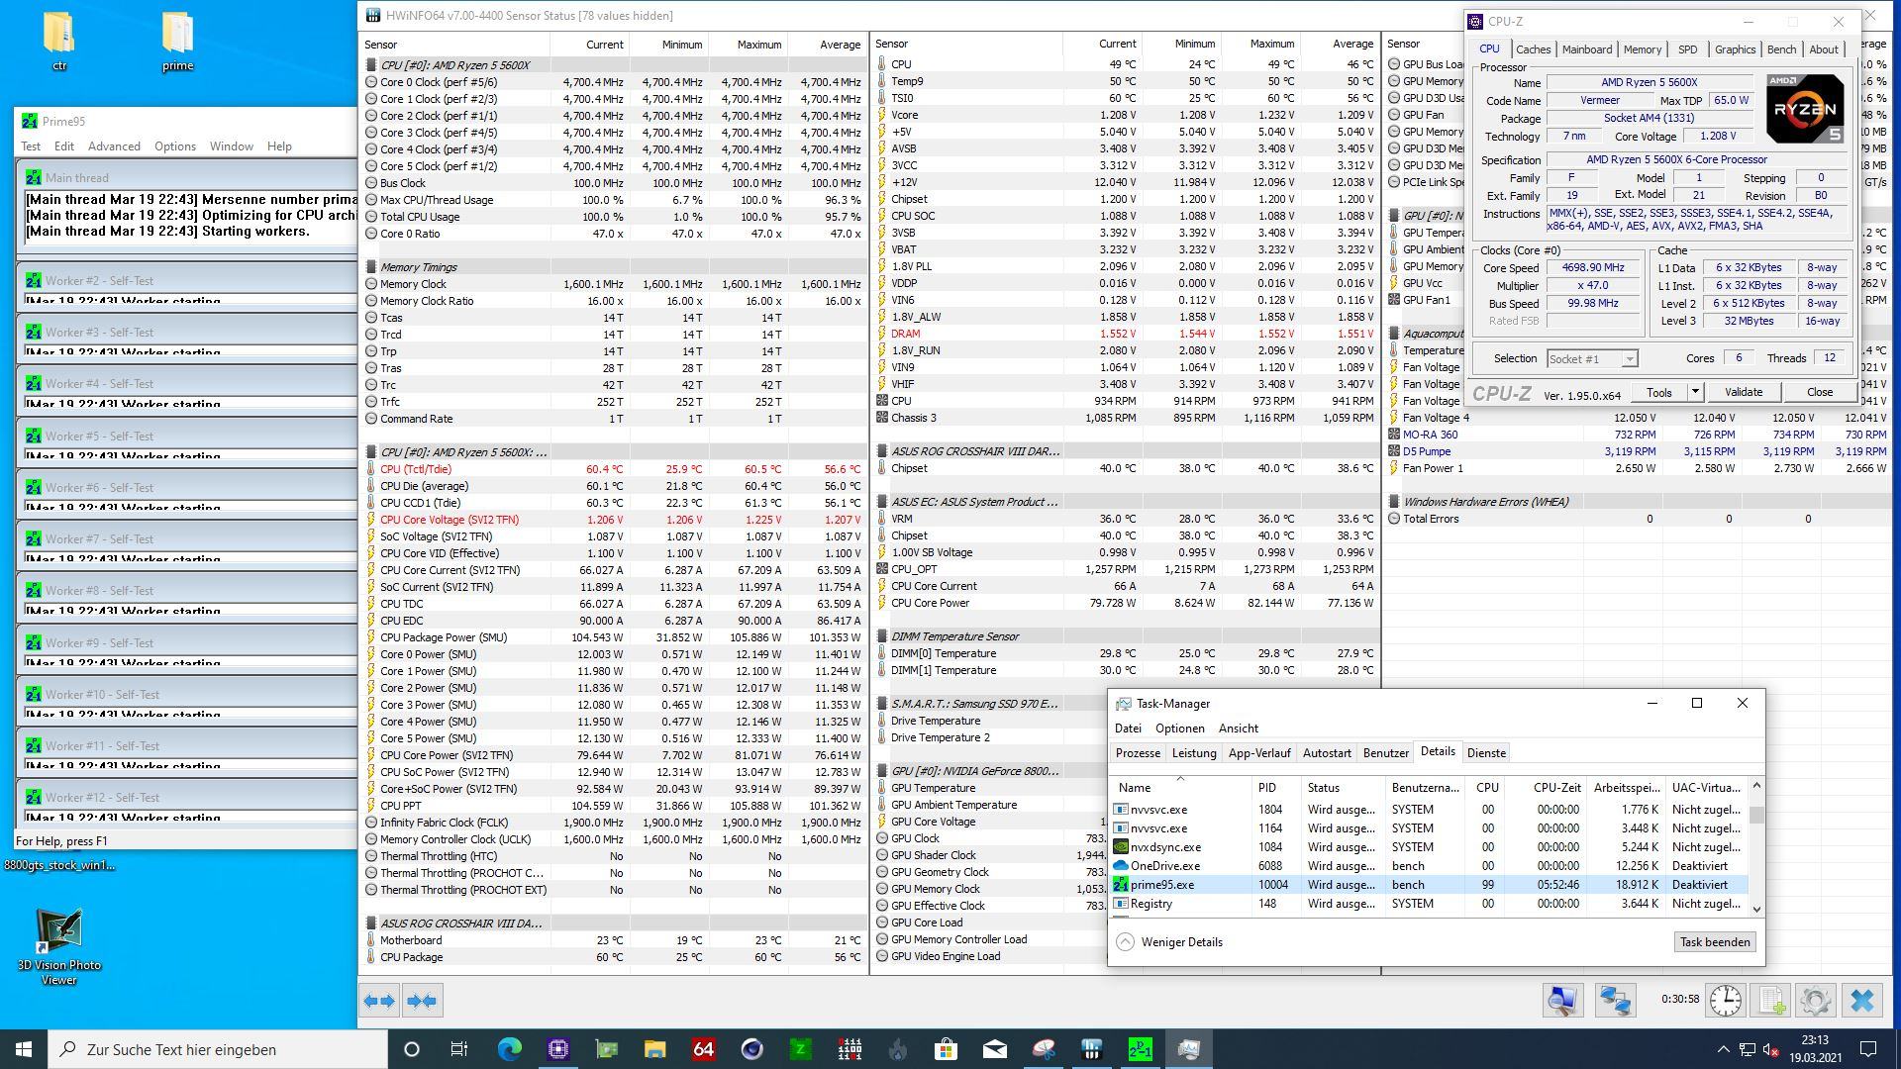The width and height of the screenshot is (1901, 1069).
Task: Open HWiNFO summary view monitor icon
Action: click(1562, 1001)
